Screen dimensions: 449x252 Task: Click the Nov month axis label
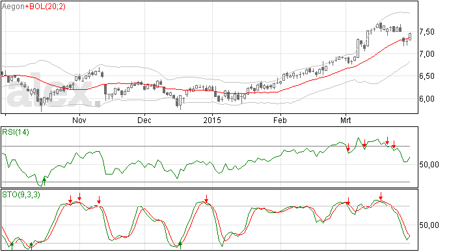click(x=79, y=120)
